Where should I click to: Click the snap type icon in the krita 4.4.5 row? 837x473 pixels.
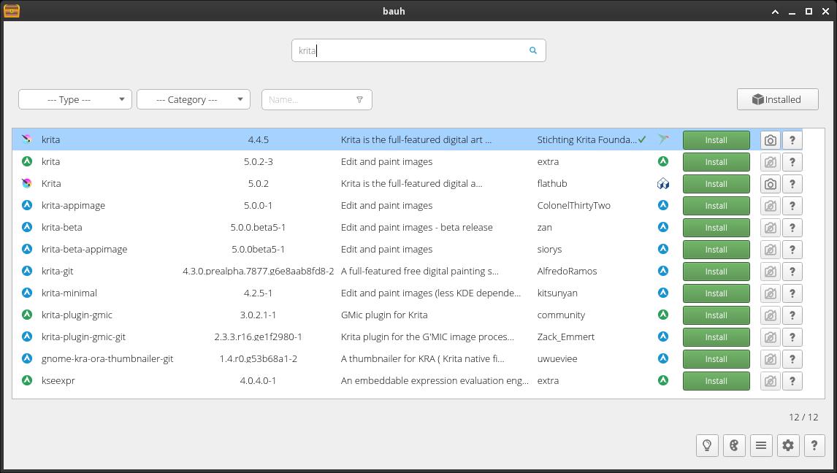[x=663, y=139]
